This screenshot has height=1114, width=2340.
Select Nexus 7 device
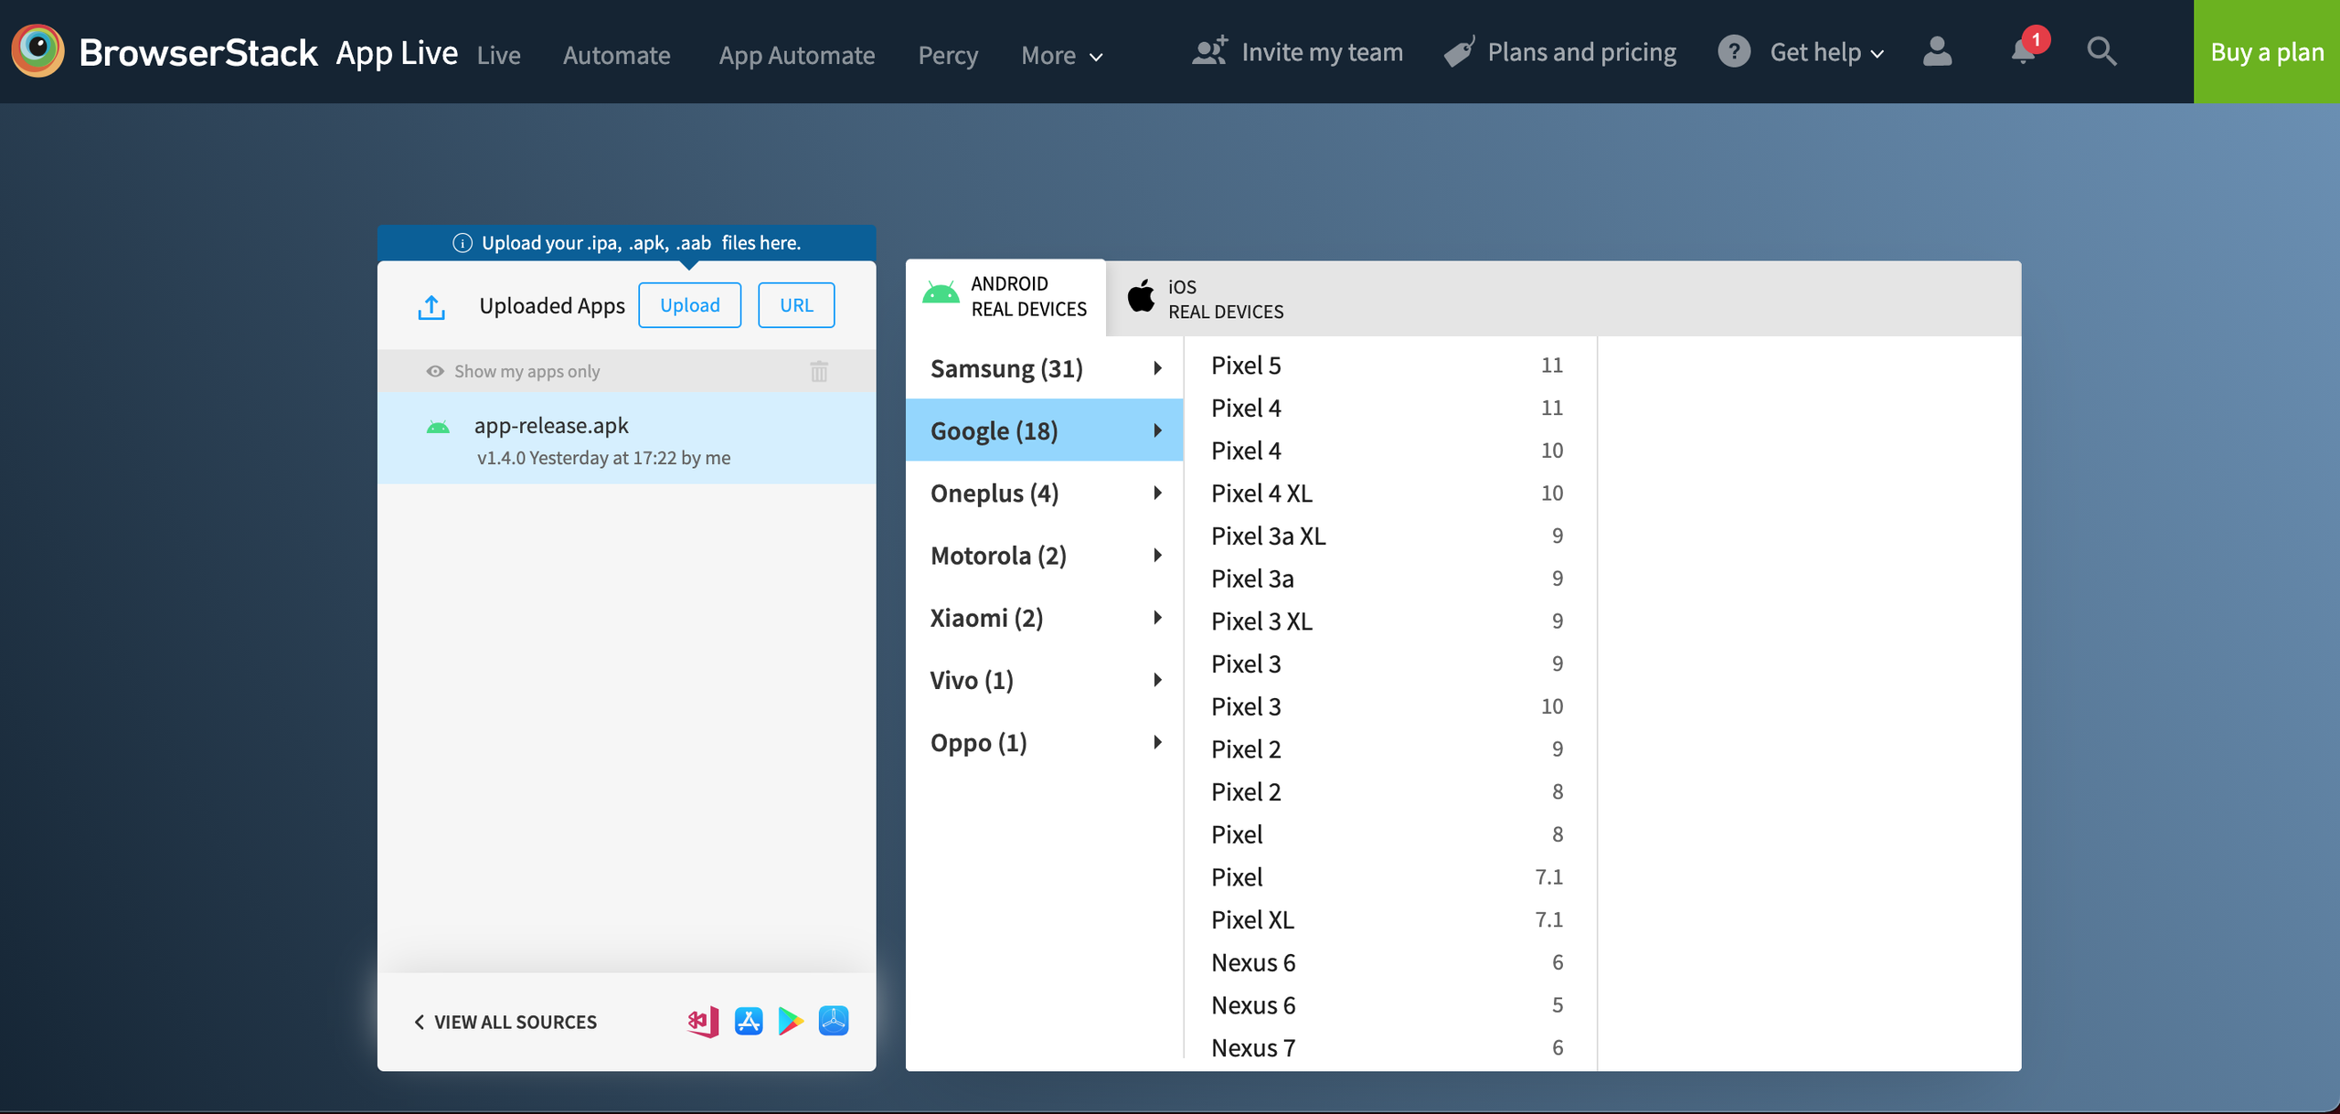coord(1388,1047)
